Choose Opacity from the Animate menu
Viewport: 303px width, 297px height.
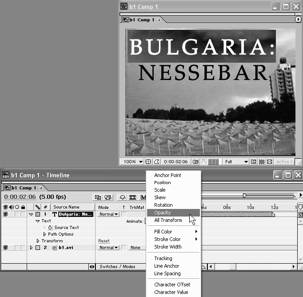[x=163, y=213]
